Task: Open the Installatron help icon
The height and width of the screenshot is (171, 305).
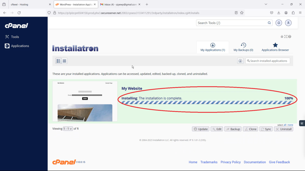Action: (290, 37)
